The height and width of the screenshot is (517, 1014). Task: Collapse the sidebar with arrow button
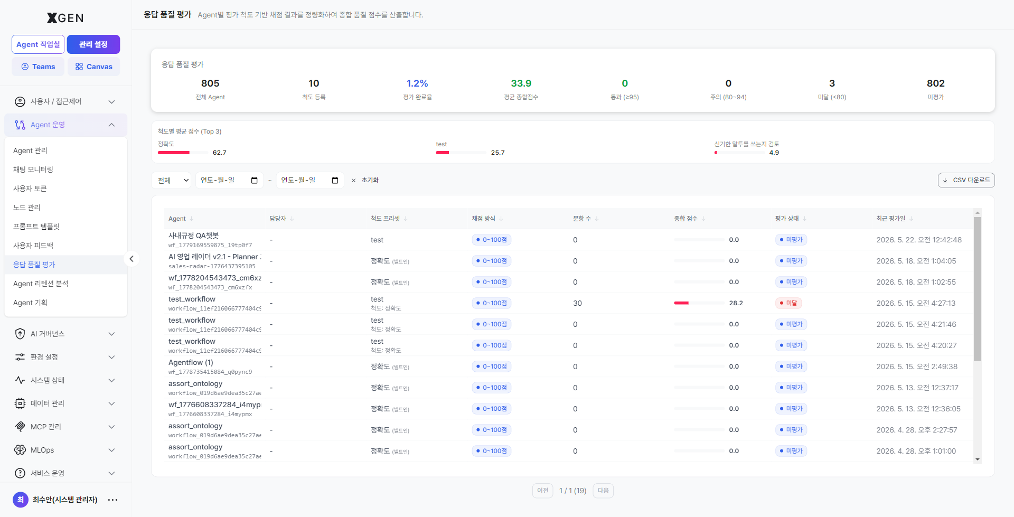coord(132,259)
